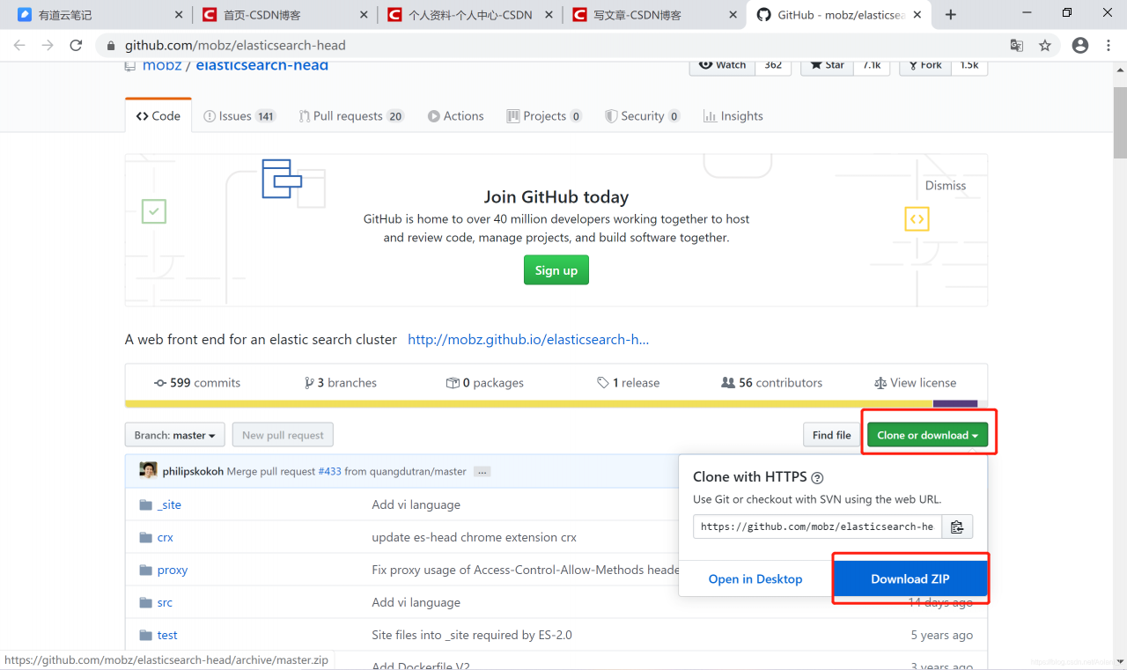Viewport: 1127px width, 670px height.
Task: Open the Chrome three-dot menu
Action: pyautogui.click(x=1109, y=46)
